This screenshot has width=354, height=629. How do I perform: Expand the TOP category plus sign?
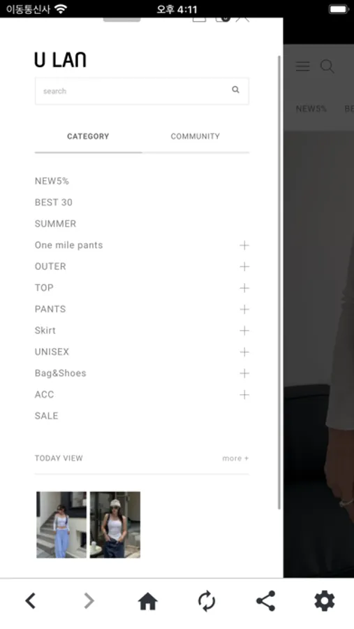[244, 288]
